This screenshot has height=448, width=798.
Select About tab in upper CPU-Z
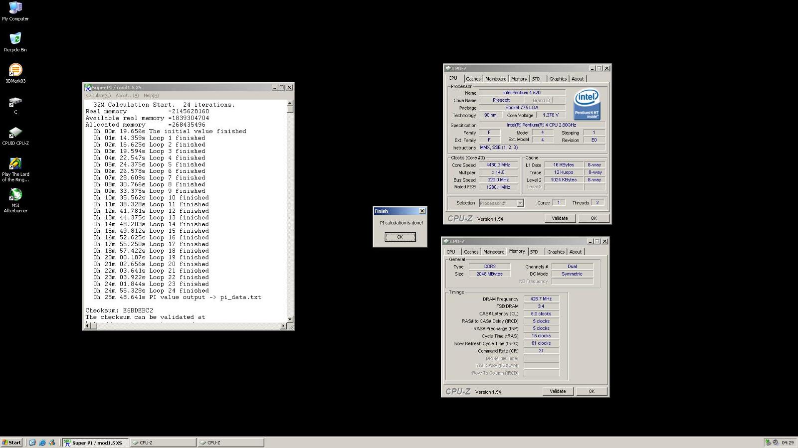click(x=578, y=79)
